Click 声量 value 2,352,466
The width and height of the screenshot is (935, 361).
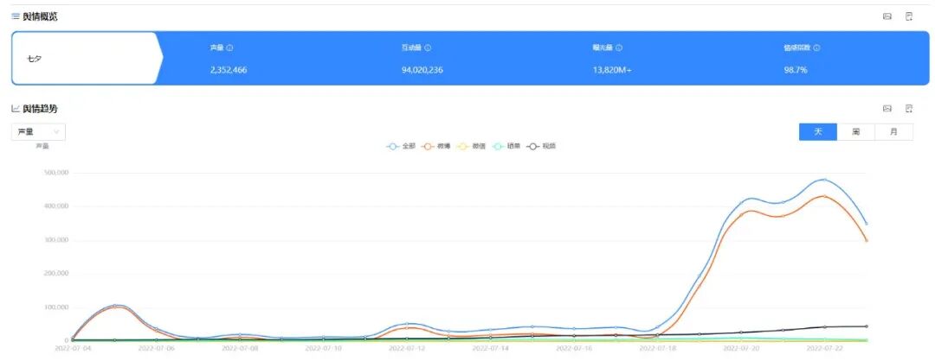229,70
